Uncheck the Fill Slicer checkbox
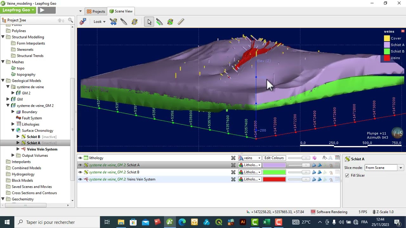 347,175
